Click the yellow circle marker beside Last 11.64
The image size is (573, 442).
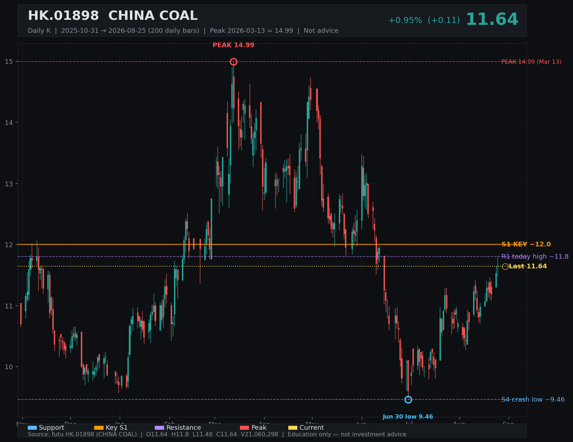point(505,267)
